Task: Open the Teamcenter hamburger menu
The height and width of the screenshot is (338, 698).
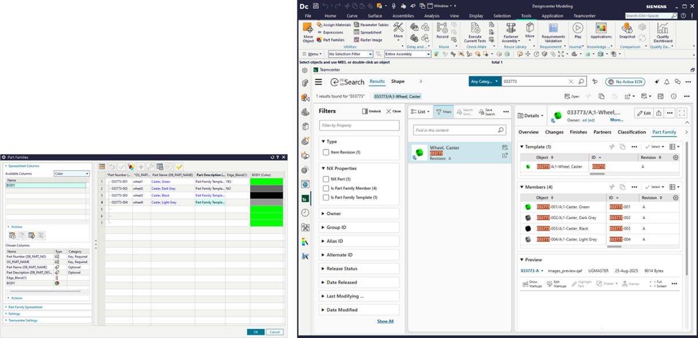Action: click(x=318, y=82)
